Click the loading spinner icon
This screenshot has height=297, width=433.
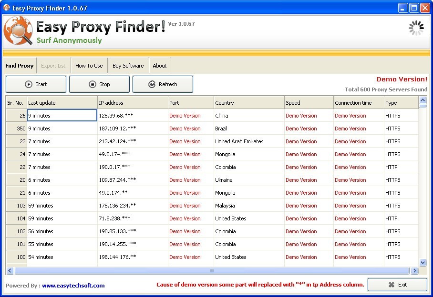coord(416,28)
